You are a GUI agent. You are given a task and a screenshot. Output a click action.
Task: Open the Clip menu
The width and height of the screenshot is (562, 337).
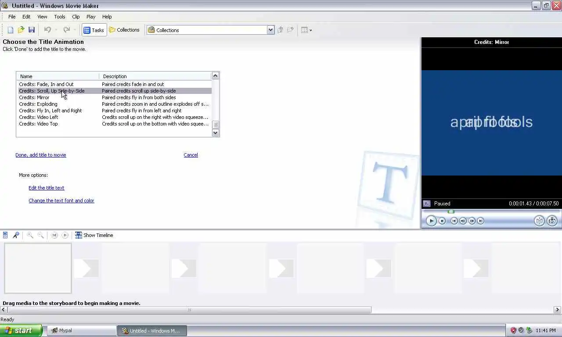76,17
